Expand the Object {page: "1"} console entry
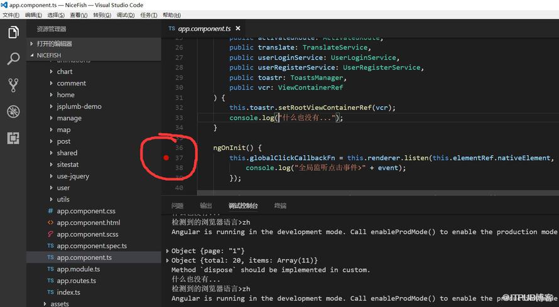The width and height of the screenshot is (559, 307). pos(168,250)
